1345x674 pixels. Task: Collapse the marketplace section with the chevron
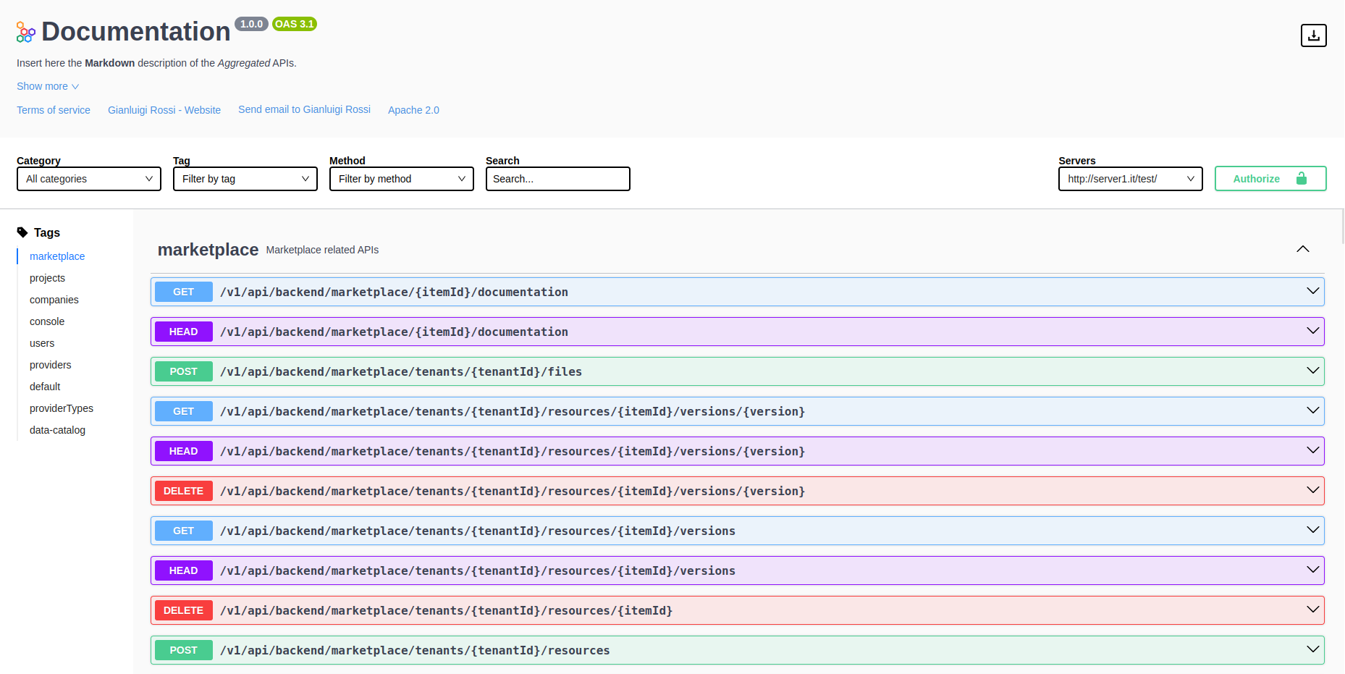click(1302, 249)
